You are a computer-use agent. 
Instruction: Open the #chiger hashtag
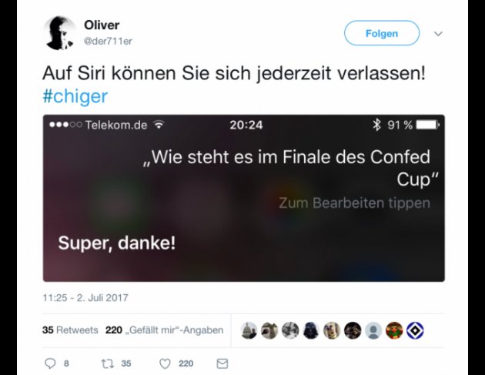coord(75,96)
